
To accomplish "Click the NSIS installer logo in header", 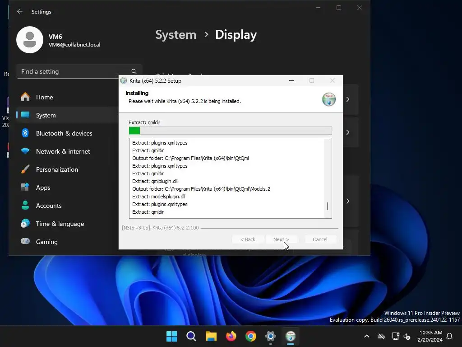I will tap(329, 99).
